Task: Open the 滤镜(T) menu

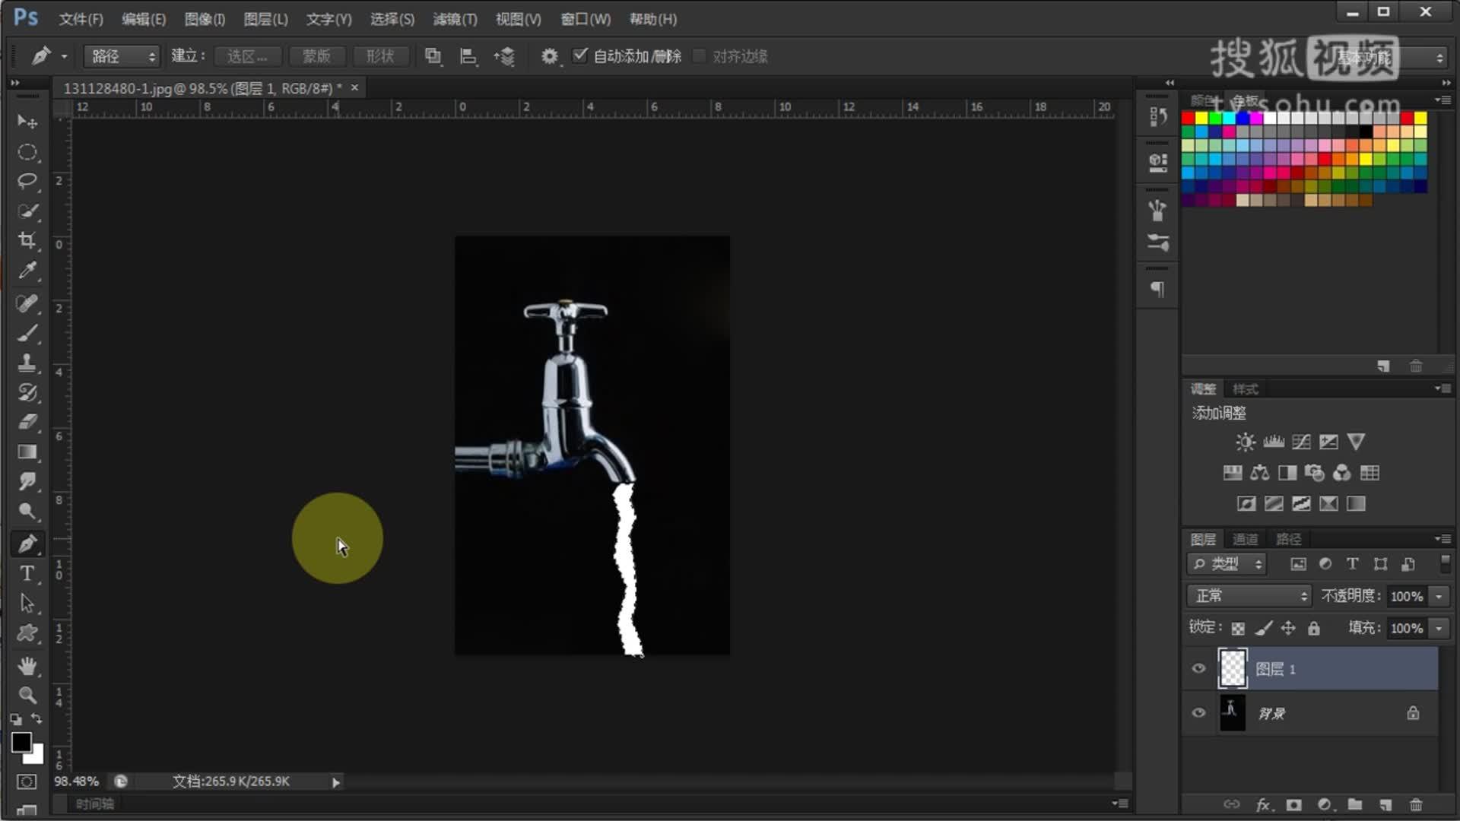Action: (x=455, y=19)
